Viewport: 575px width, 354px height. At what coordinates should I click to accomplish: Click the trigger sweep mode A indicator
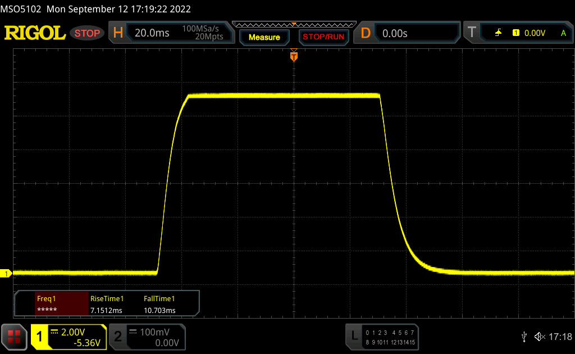pos(564,33)
